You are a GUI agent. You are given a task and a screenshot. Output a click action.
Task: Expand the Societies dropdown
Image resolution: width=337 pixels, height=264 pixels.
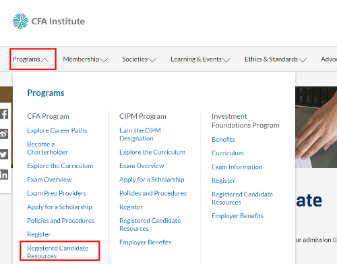pos(139,59)
